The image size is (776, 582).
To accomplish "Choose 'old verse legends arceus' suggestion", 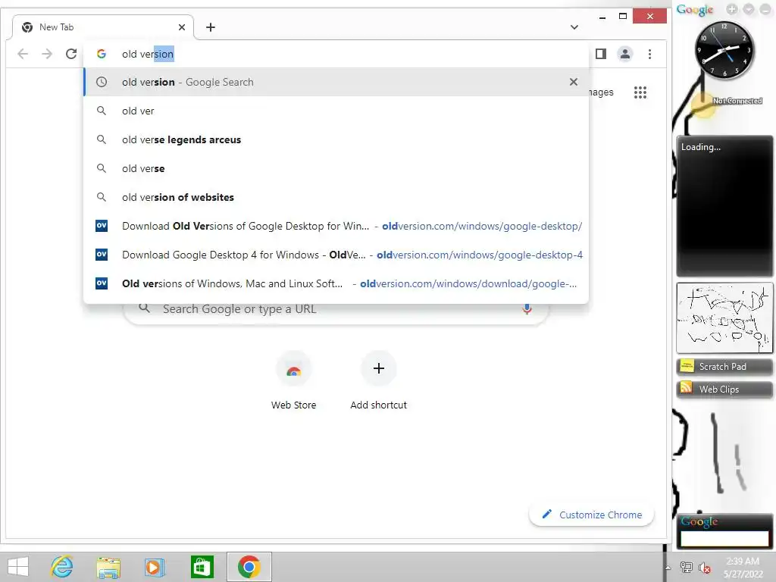I will tap(336, 139).
